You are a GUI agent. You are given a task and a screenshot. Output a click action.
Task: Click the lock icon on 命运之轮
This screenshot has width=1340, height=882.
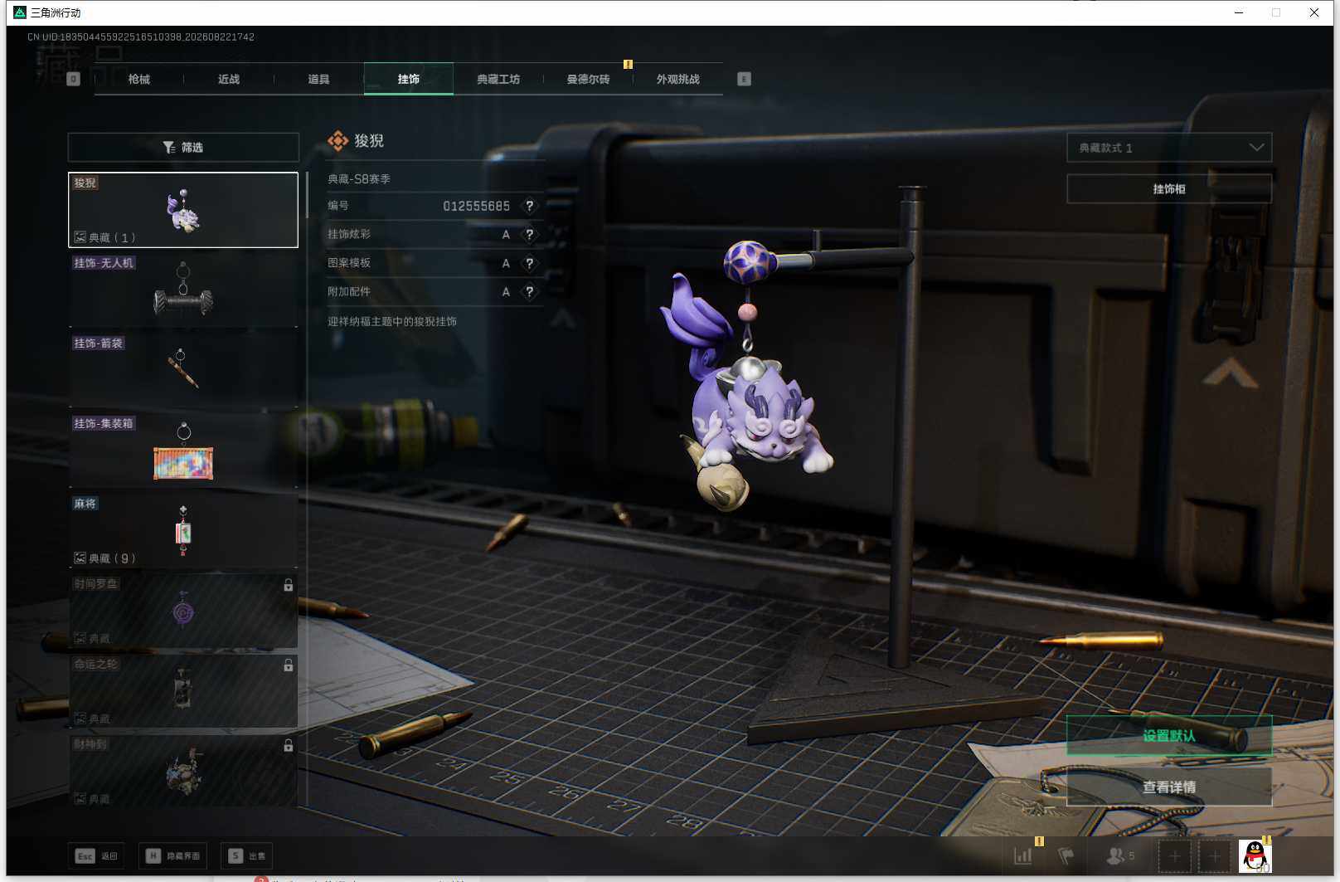(289, 665)
